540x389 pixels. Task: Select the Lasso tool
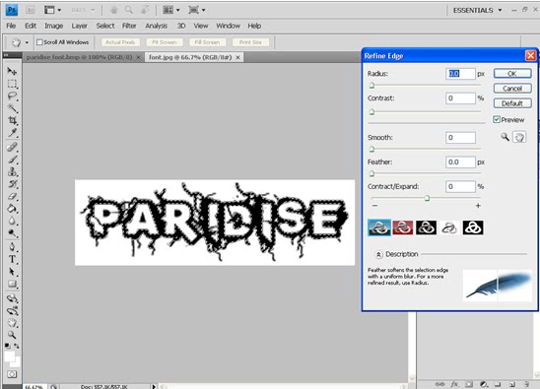pos(12,96)
